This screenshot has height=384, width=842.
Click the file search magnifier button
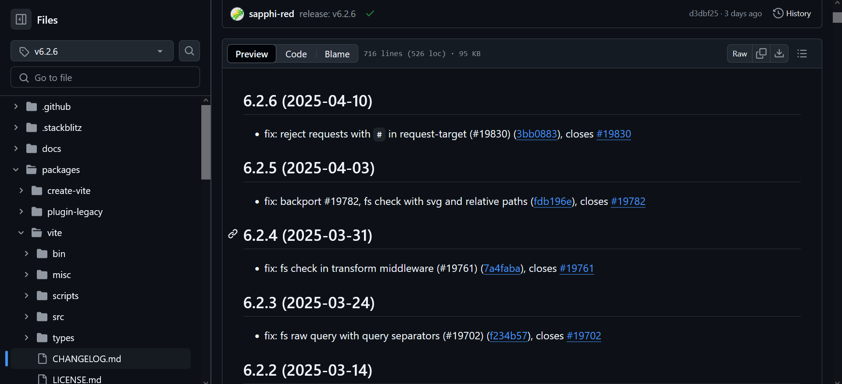[189, 51]
